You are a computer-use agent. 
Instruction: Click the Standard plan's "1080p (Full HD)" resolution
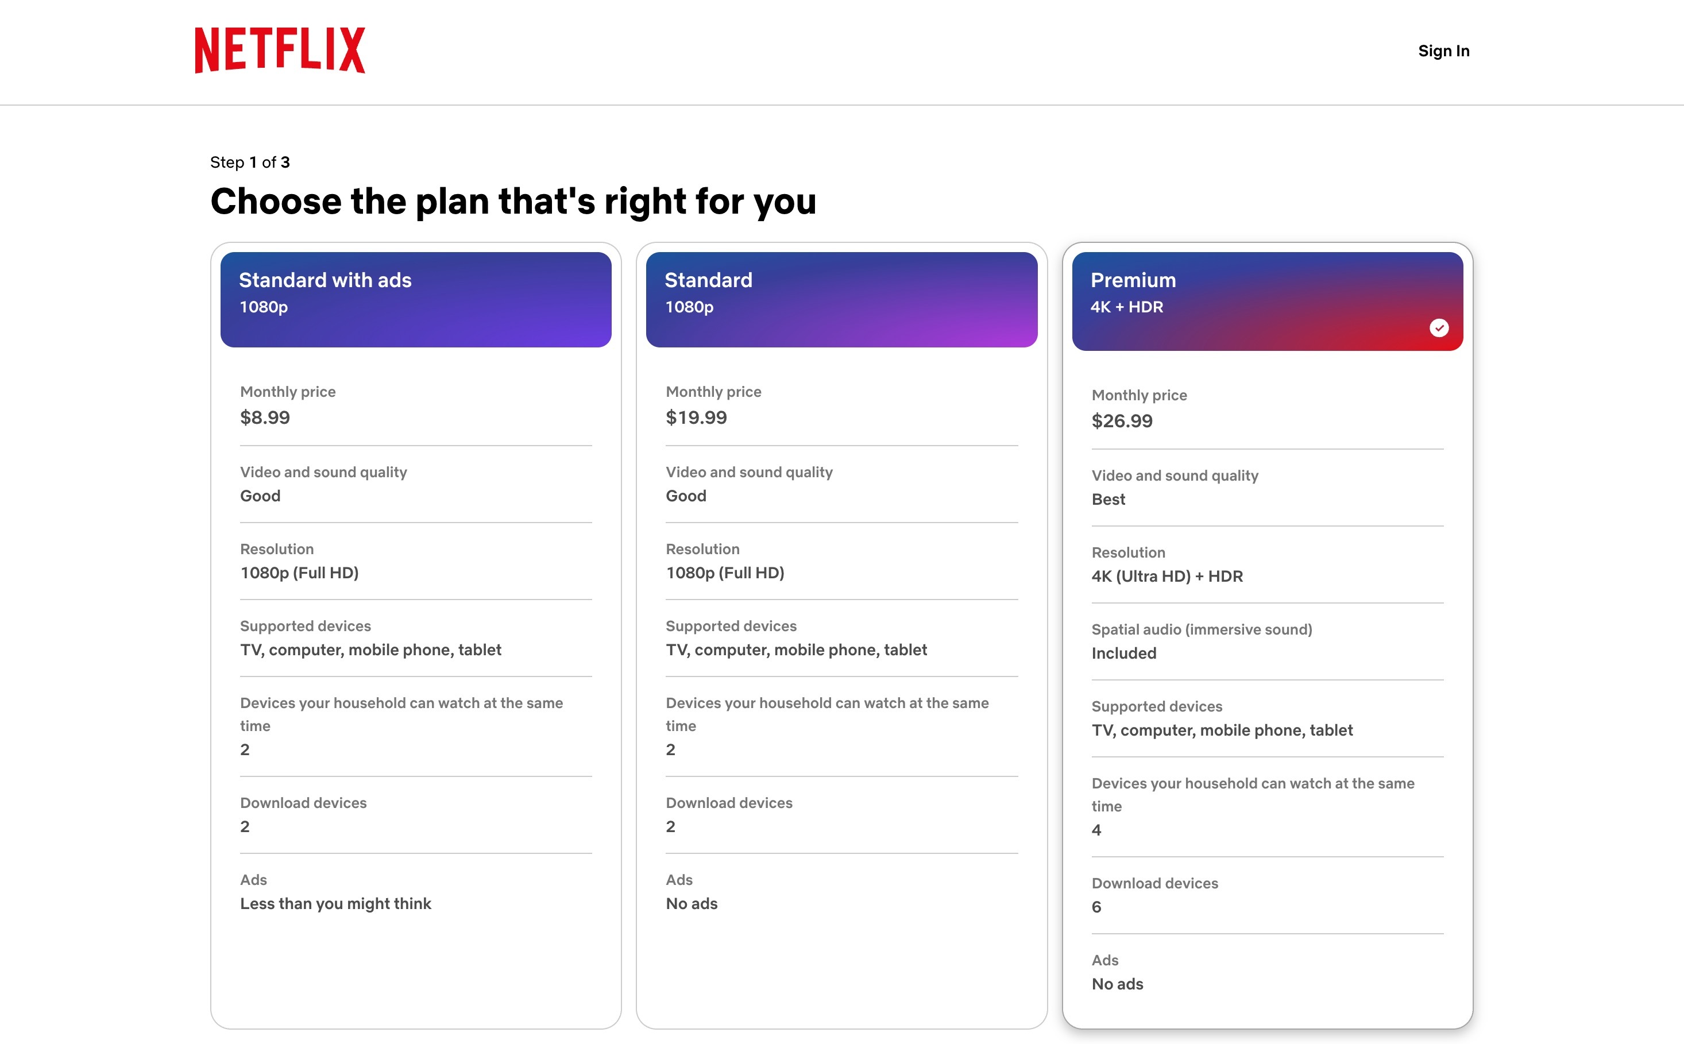click(x=725, y=573)
